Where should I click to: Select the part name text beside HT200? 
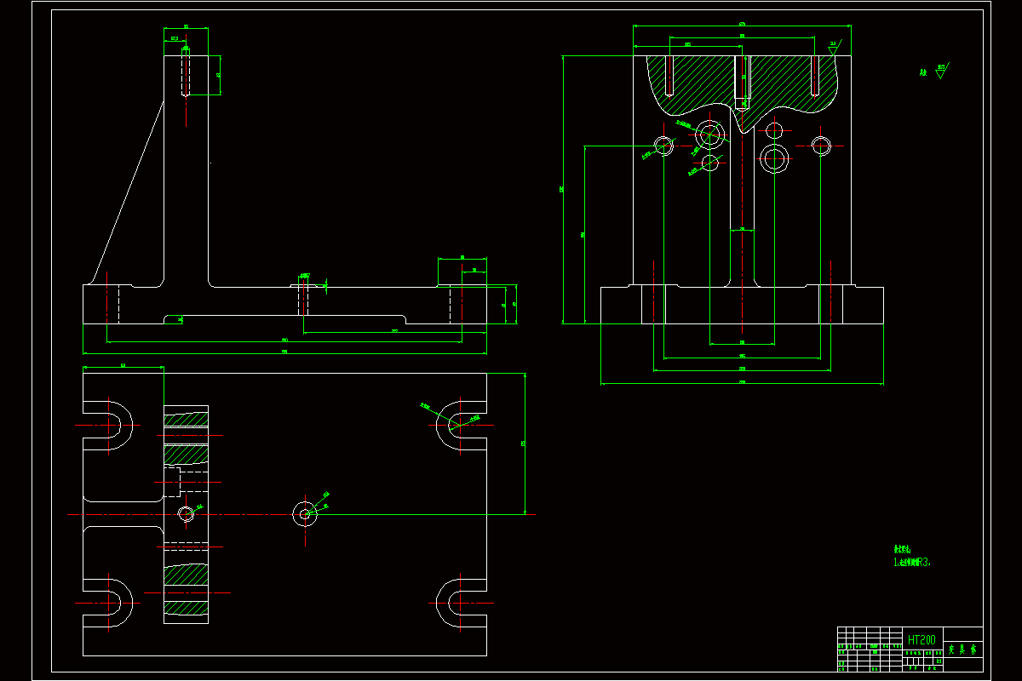[962, 649]
